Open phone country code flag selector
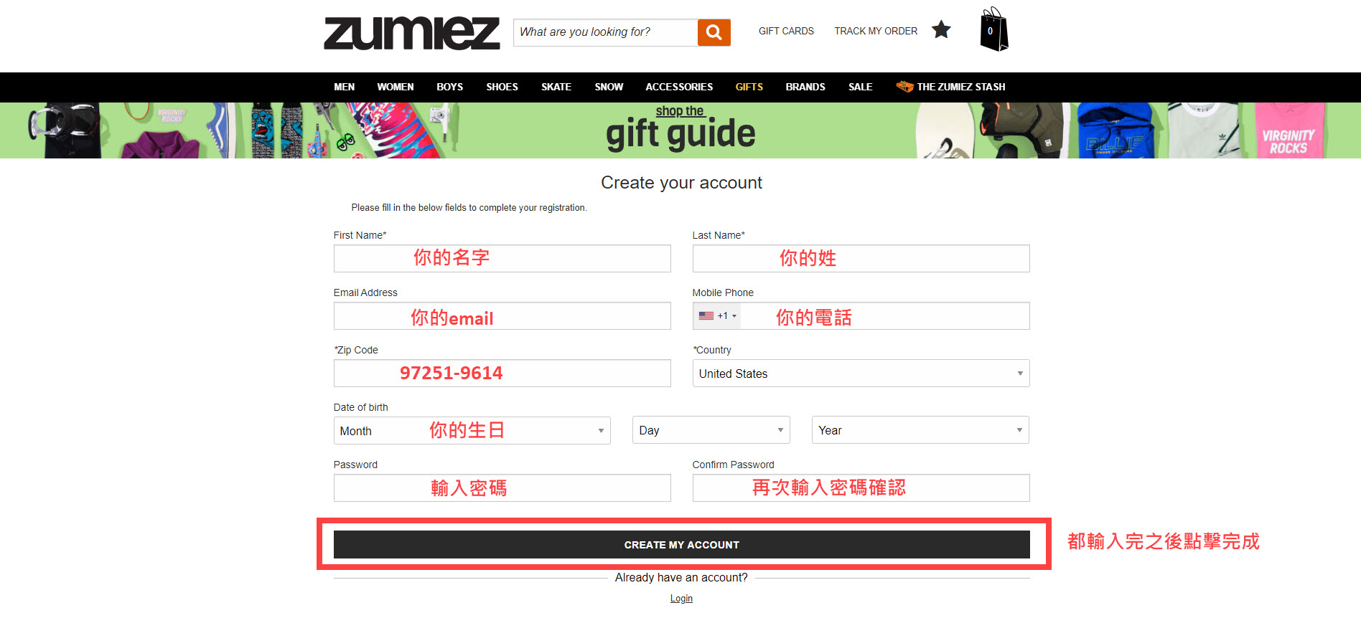 click(717, 316)
